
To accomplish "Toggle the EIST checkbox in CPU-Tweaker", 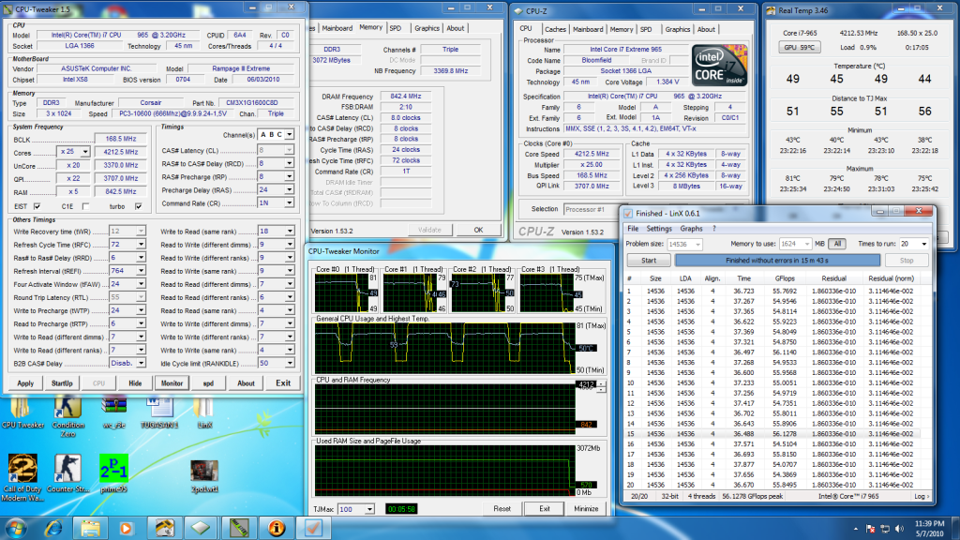I will click(37, 206).
